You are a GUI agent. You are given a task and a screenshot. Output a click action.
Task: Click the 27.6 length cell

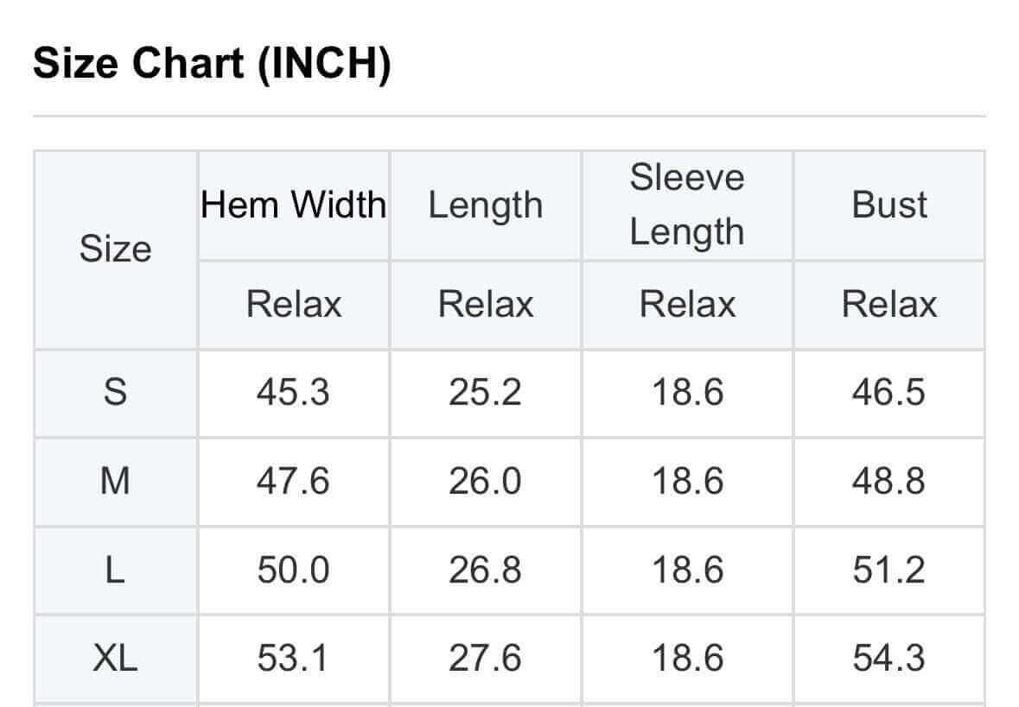point(485,659)
